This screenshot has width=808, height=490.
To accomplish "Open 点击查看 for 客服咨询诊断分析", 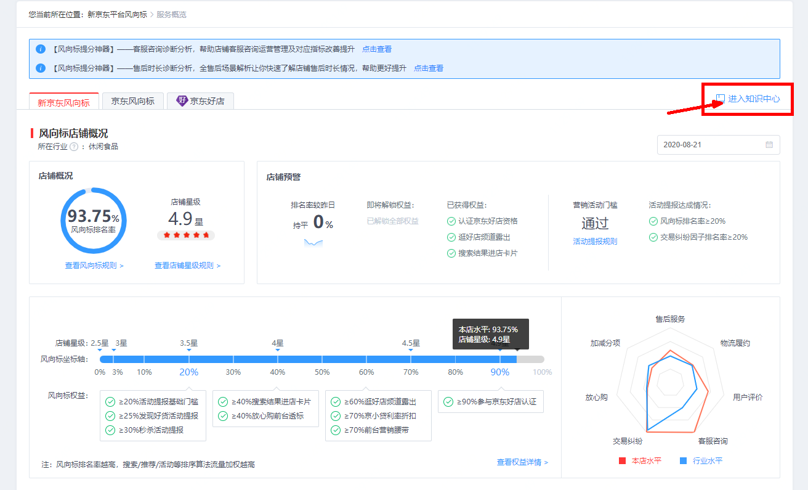I will 377,49.
